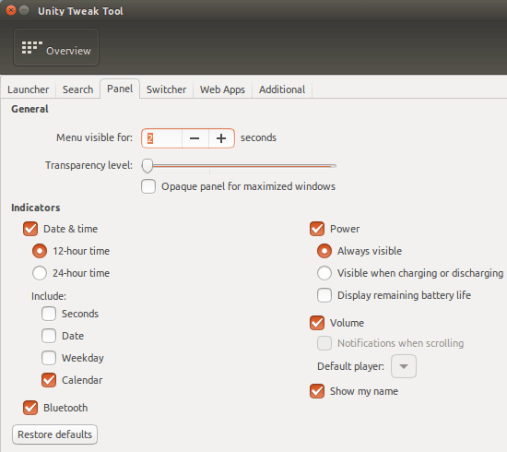
Task: Enable Seconds in the clock
Action: click(x=49, y=314)
